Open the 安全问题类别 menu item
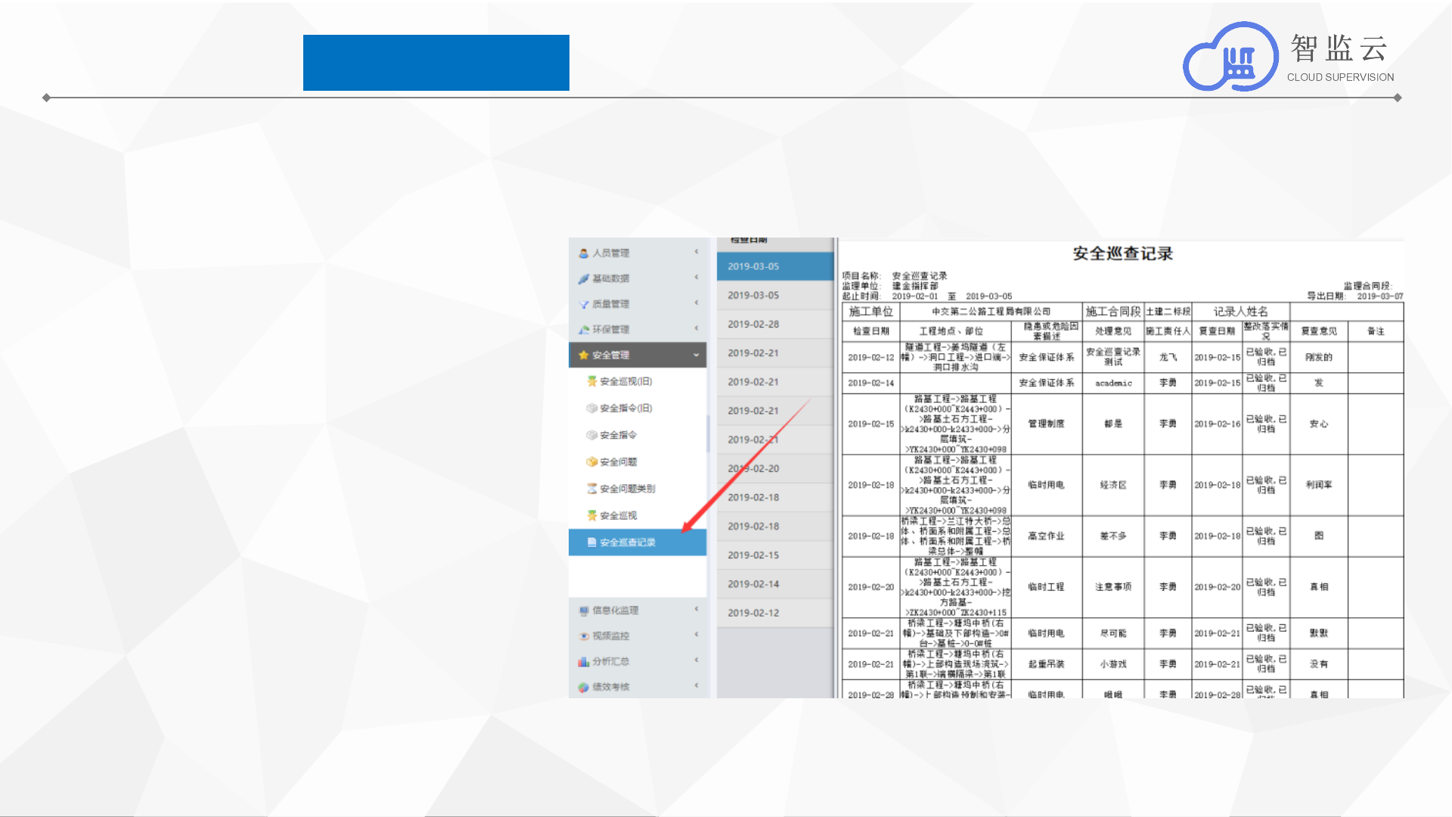The width and height of the screenshot is (1452, 817). coord(627,489)
